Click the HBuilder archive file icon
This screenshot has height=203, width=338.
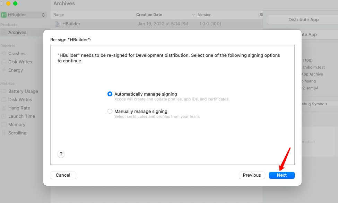pos(58,24)
